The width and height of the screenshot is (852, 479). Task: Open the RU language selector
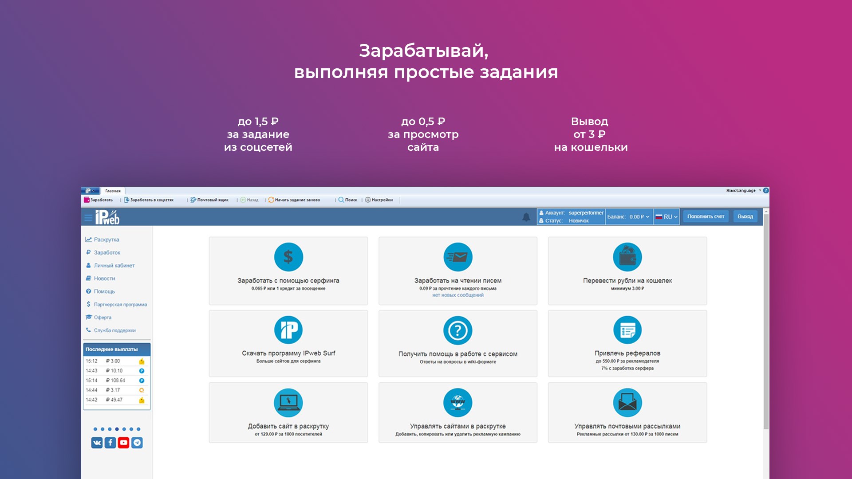667,217
